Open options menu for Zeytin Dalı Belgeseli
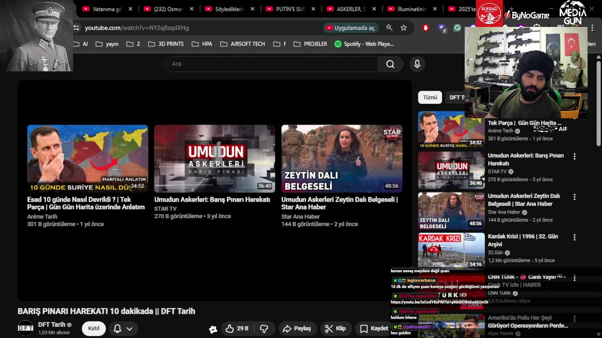This screenshot has width=602, height=338. click(x=574, y=197)
